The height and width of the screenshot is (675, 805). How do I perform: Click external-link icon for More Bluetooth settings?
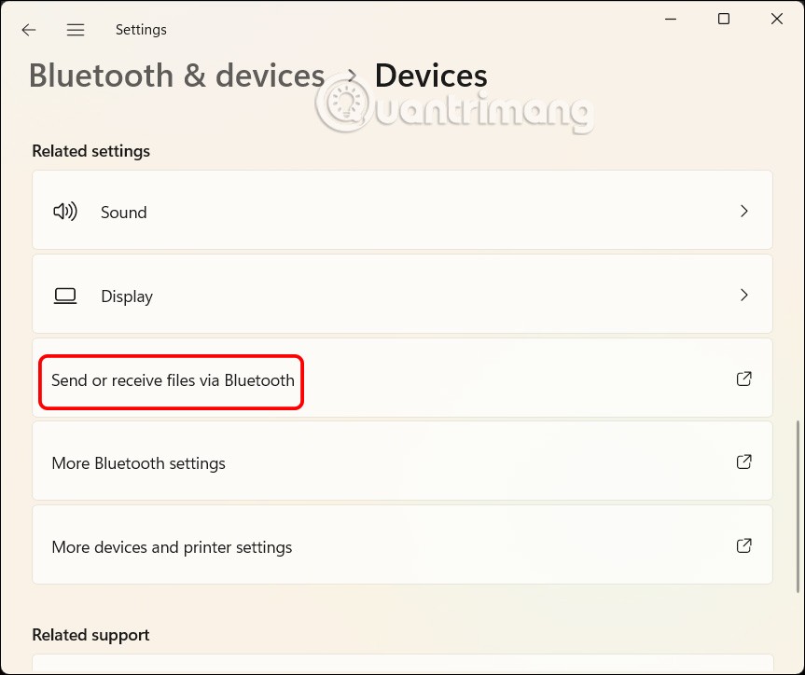pyautogui.click(x=744, y=461)
